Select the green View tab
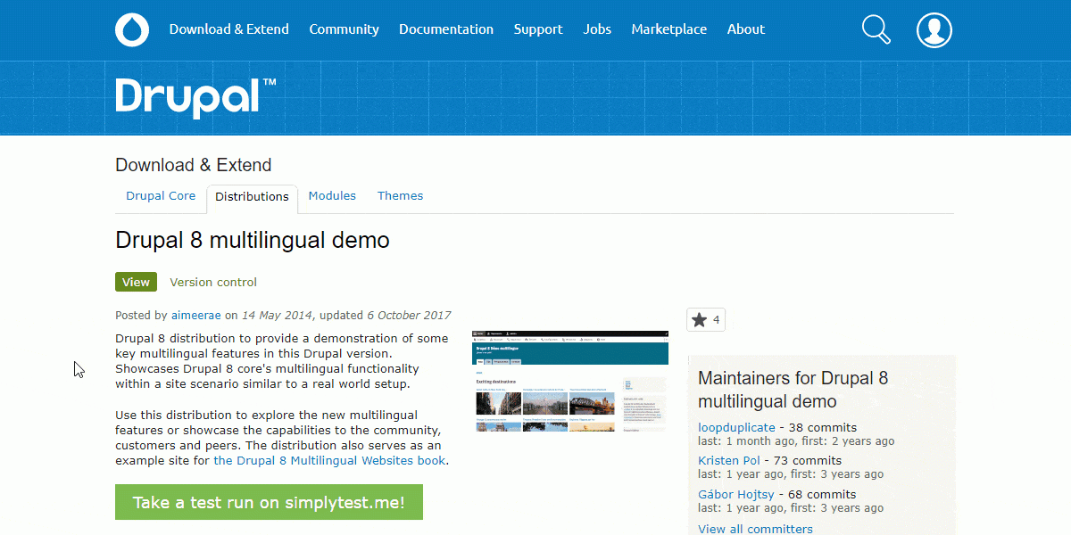This screenshot has width=1071, height=535. 136,282
